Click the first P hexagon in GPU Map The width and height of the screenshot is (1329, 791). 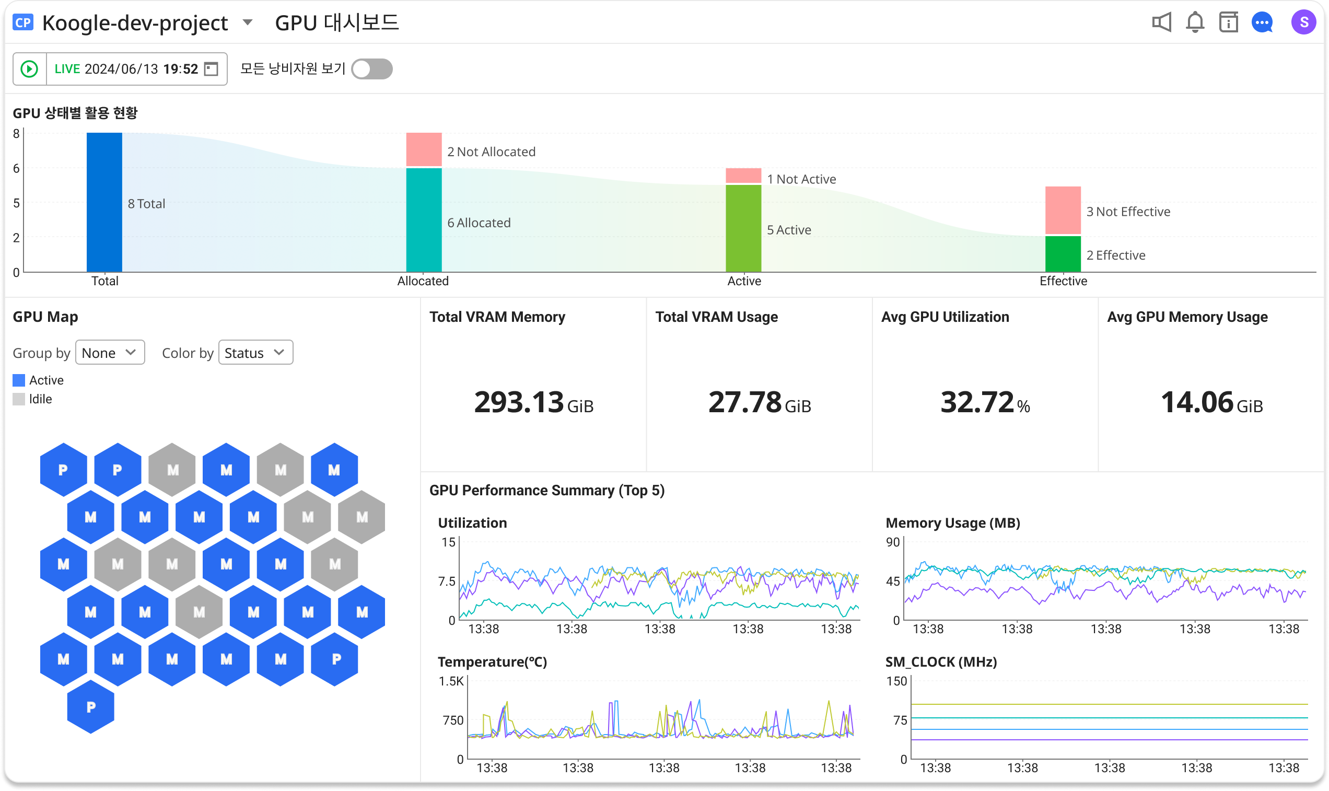(63, 470)
